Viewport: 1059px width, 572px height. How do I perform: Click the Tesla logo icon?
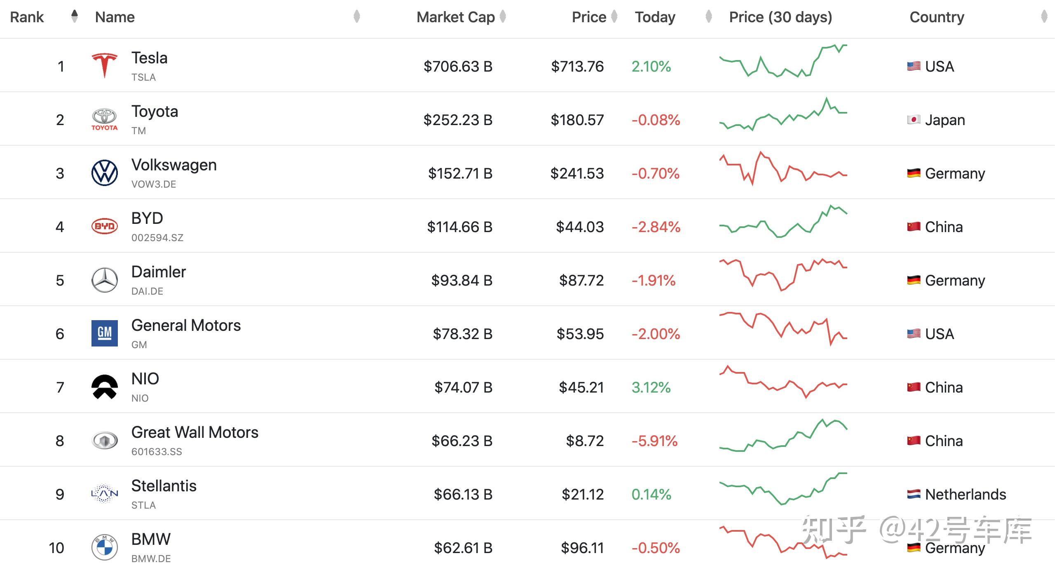pyautogui.click(x=105, y=65)
